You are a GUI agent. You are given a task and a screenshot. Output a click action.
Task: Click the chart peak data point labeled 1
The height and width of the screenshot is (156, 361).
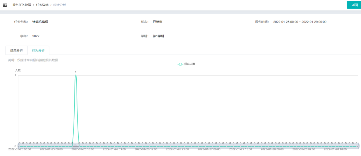[76, 75]
